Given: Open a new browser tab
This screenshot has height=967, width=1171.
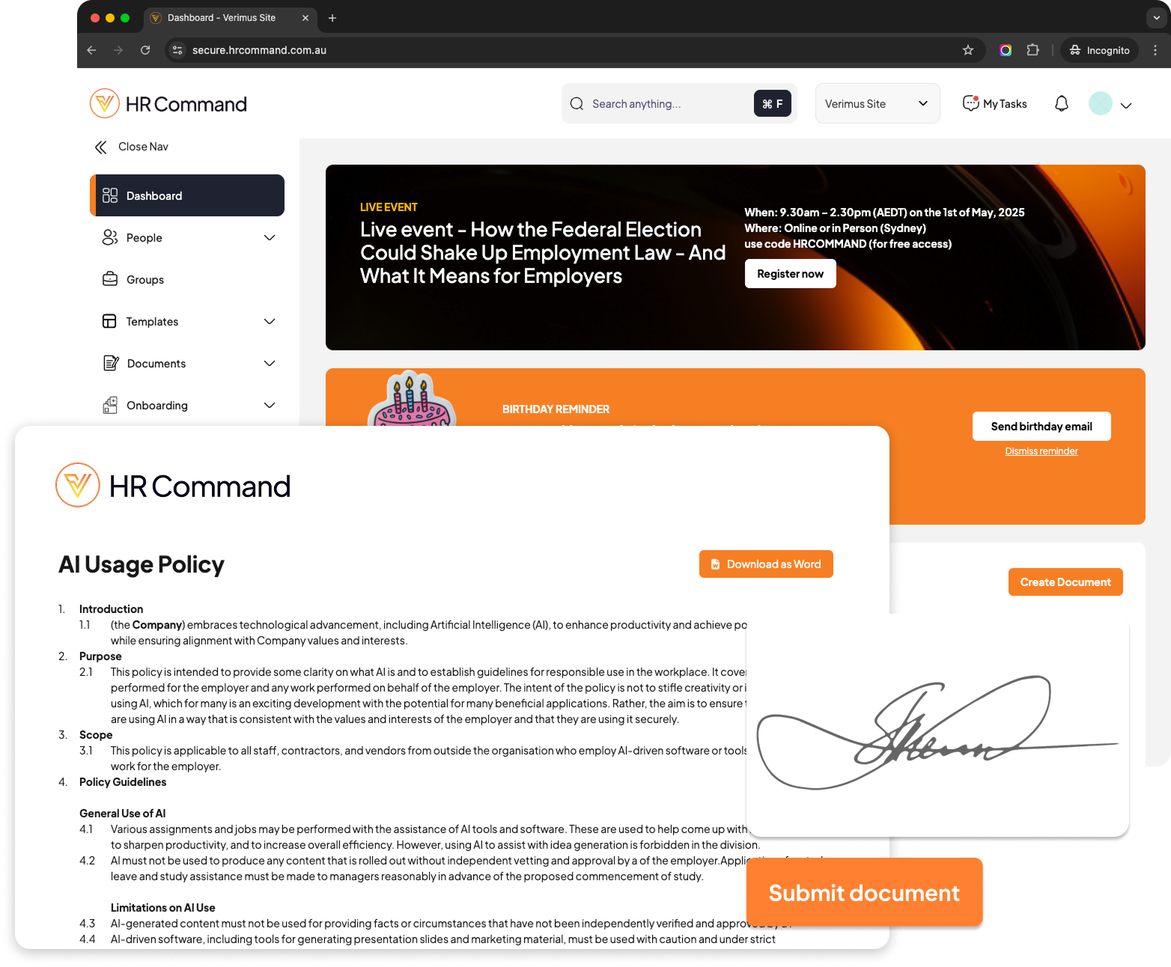Looking at the screenshot, I should click(332, 18).
